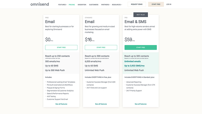Start free on the $0 Free plan

click(x=61, y=47)
